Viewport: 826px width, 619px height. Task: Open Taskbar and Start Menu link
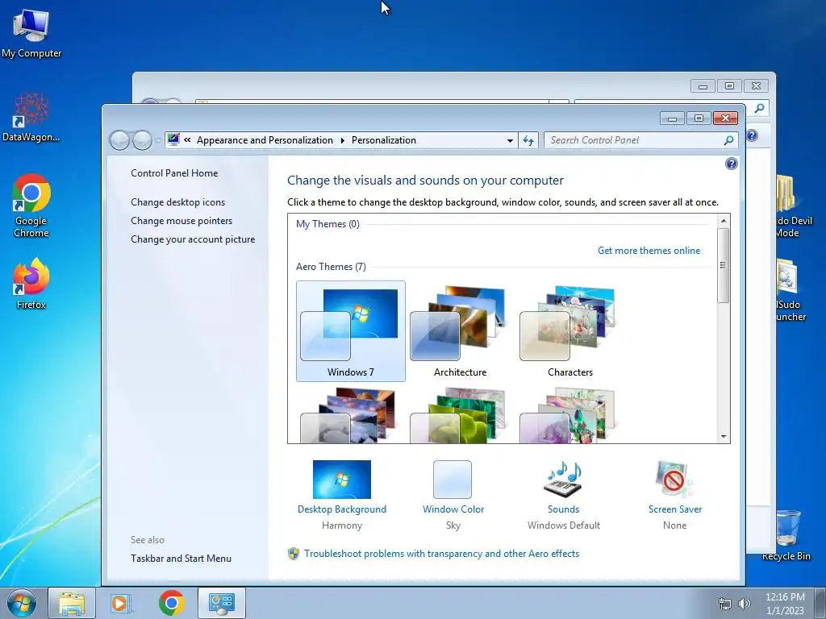pos(181,559)
